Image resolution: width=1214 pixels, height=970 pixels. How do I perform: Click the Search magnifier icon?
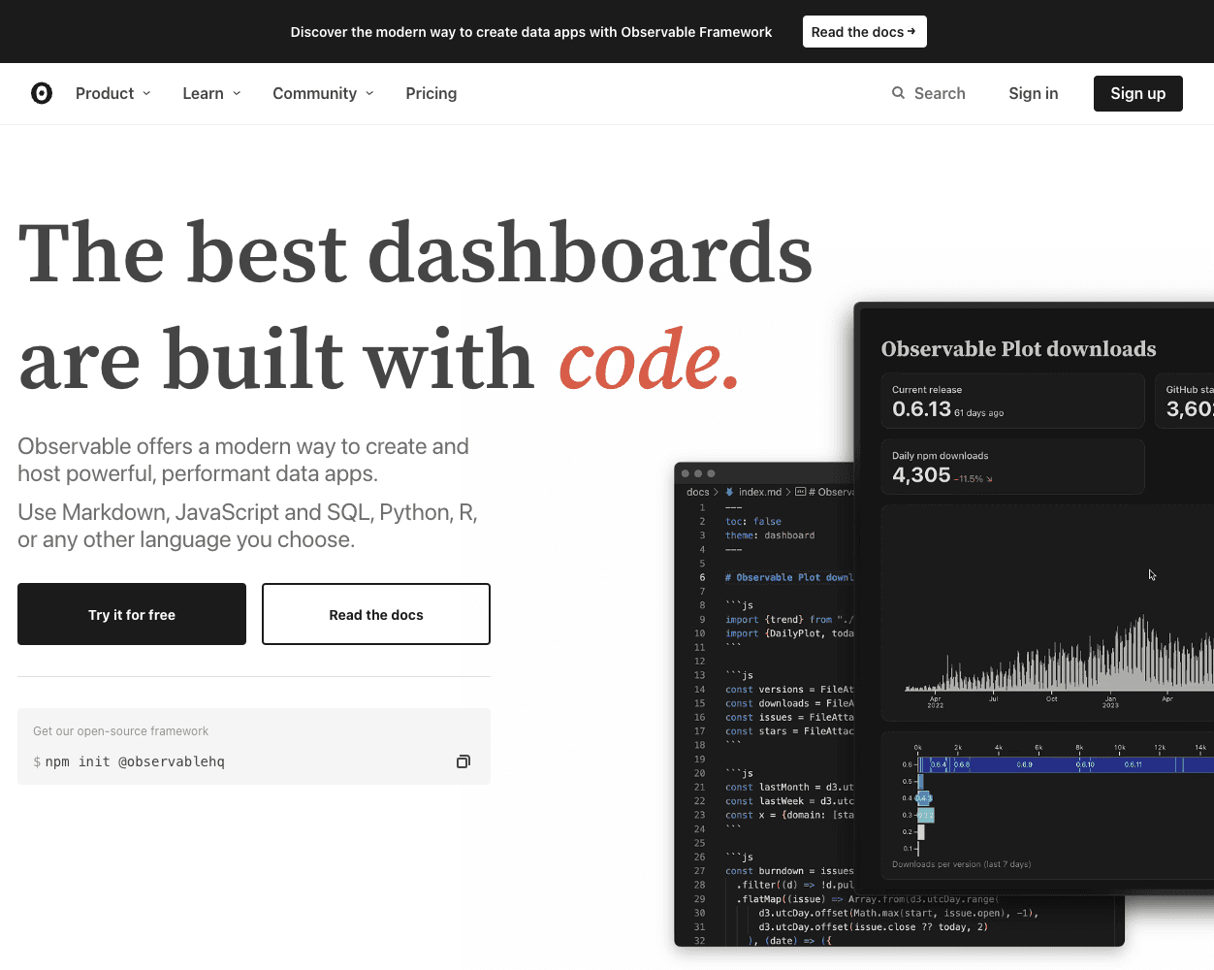899,93
